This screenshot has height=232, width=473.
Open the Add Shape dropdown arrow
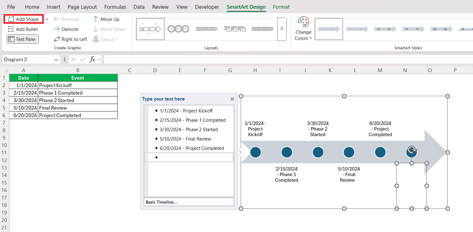tap(47, 19)
